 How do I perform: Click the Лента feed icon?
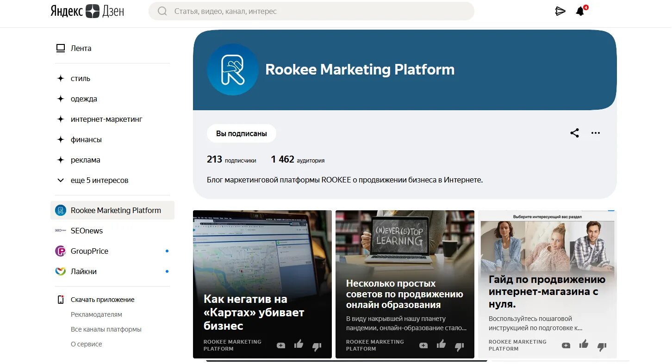[61, 48]
